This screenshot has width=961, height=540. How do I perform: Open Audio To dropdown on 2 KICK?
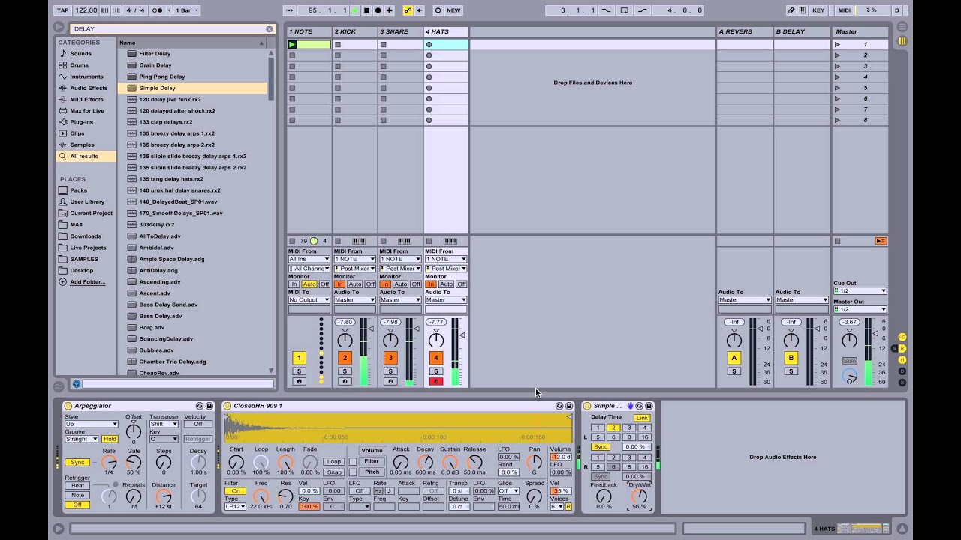point(354,299)
